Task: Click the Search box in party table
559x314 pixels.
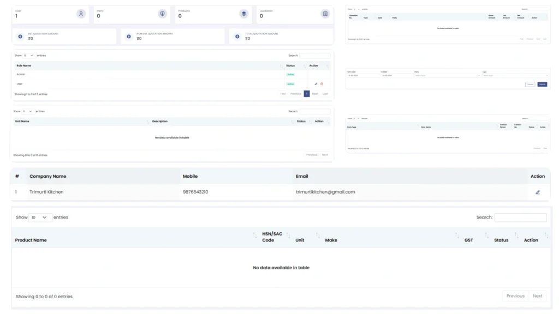Action: [x=538, y=118]
